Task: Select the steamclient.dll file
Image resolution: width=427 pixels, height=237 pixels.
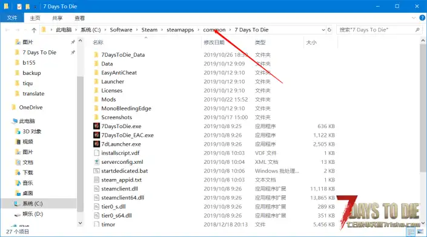Action: (x=119, y=189)
